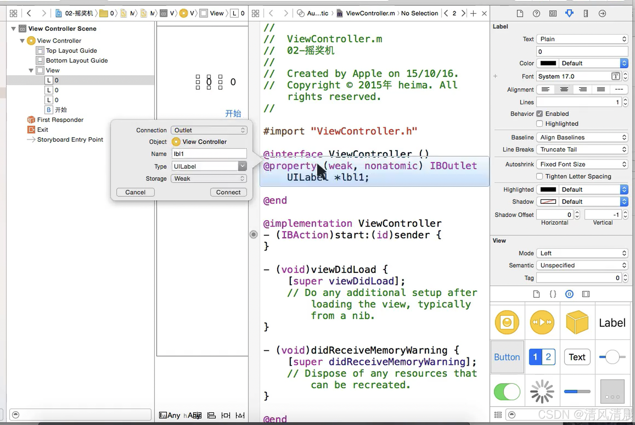
Task: Open the Connections inspector arrow icon
Action: 602,13
